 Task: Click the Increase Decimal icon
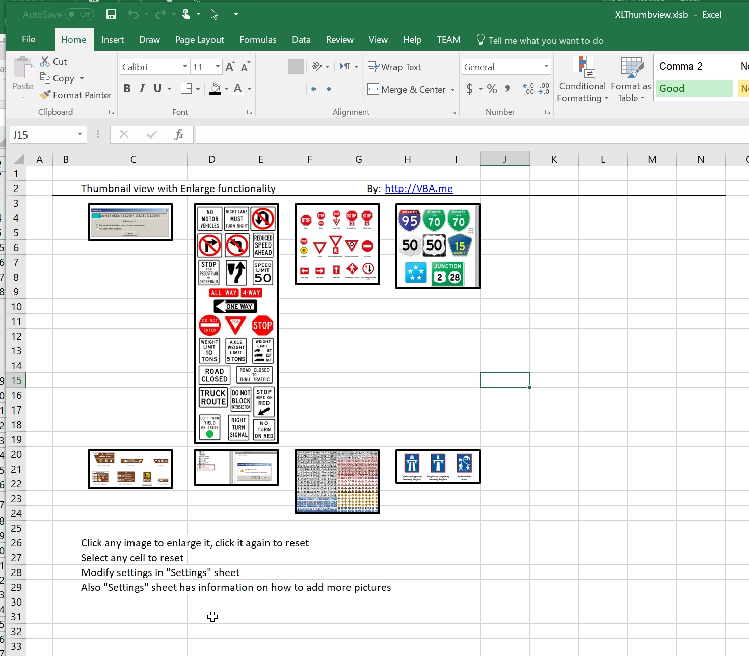[x=528, y=89]
